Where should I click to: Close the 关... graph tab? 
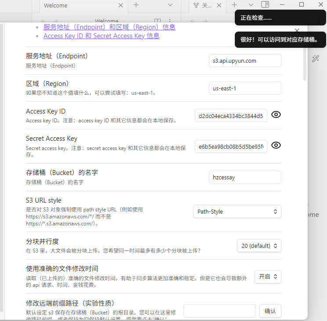(x=219, y=5)
